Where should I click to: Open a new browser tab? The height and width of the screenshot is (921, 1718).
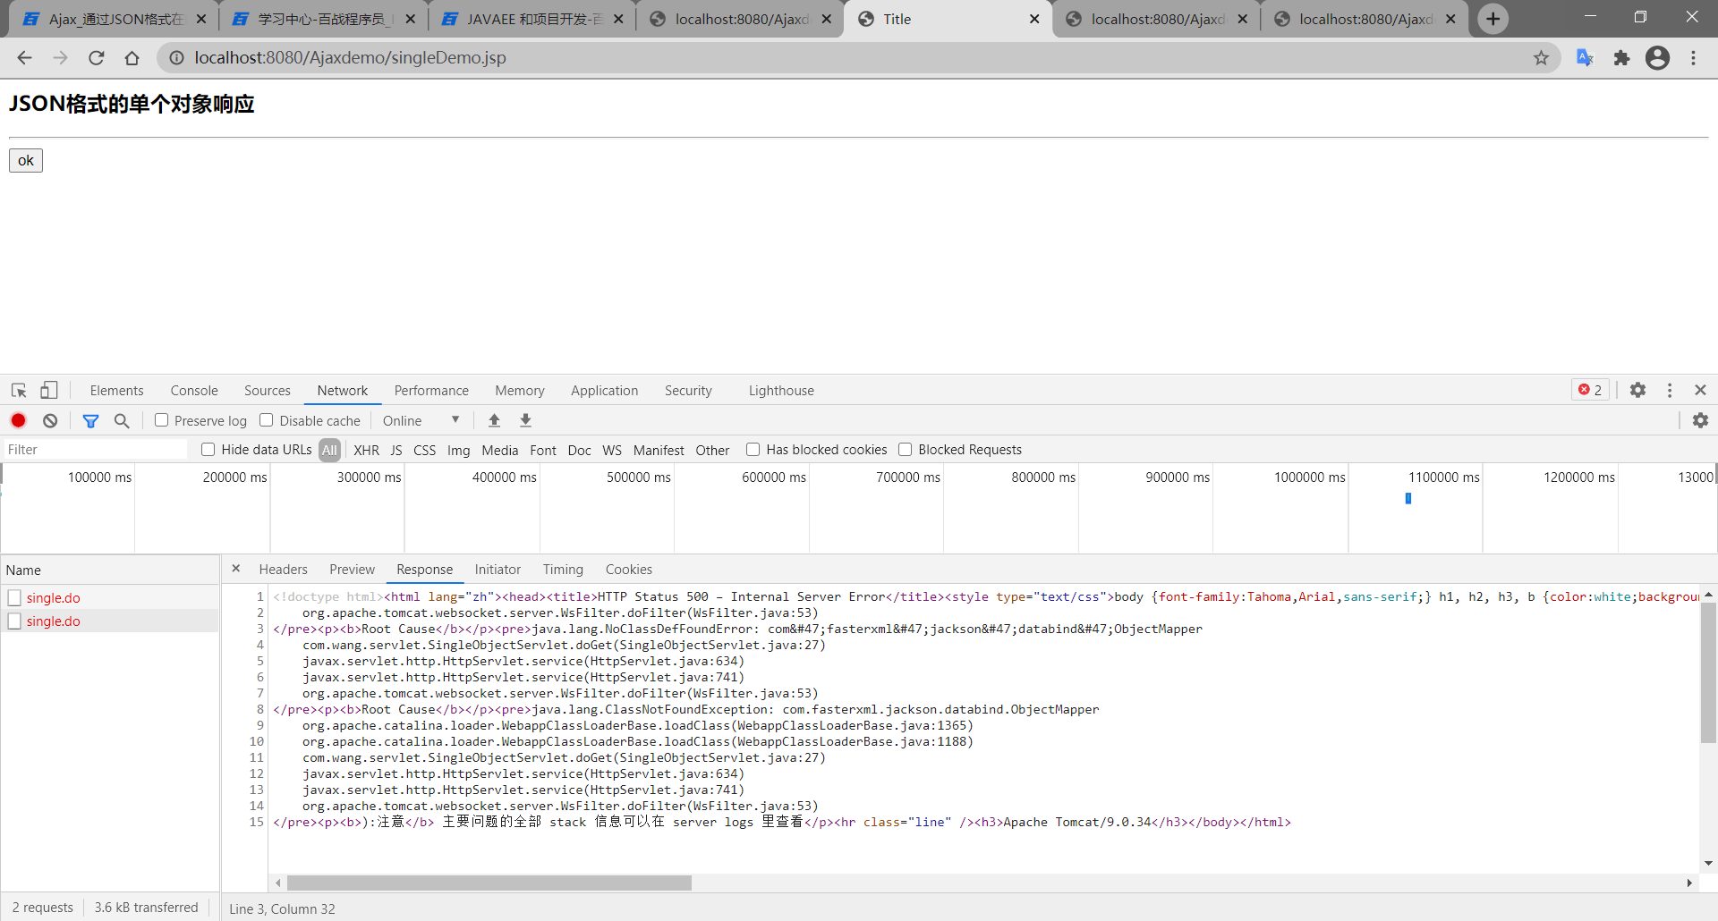click(1493, 19)
